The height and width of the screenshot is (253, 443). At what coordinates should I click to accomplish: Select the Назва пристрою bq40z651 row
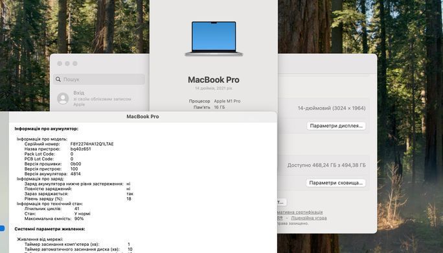(x=58, y=149)
